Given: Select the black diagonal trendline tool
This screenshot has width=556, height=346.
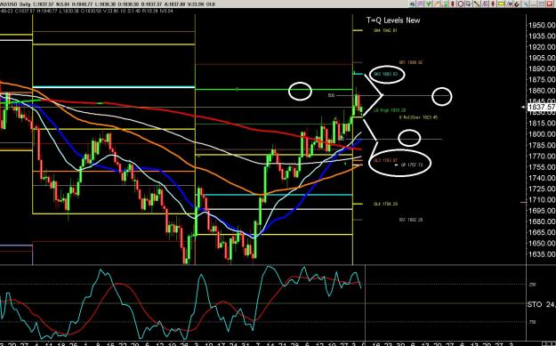Looking at the screenshot, I should coord(477,4).
